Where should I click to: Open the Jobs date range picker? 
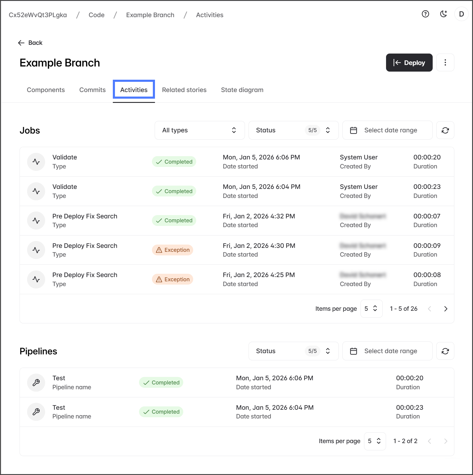point(387,130)
